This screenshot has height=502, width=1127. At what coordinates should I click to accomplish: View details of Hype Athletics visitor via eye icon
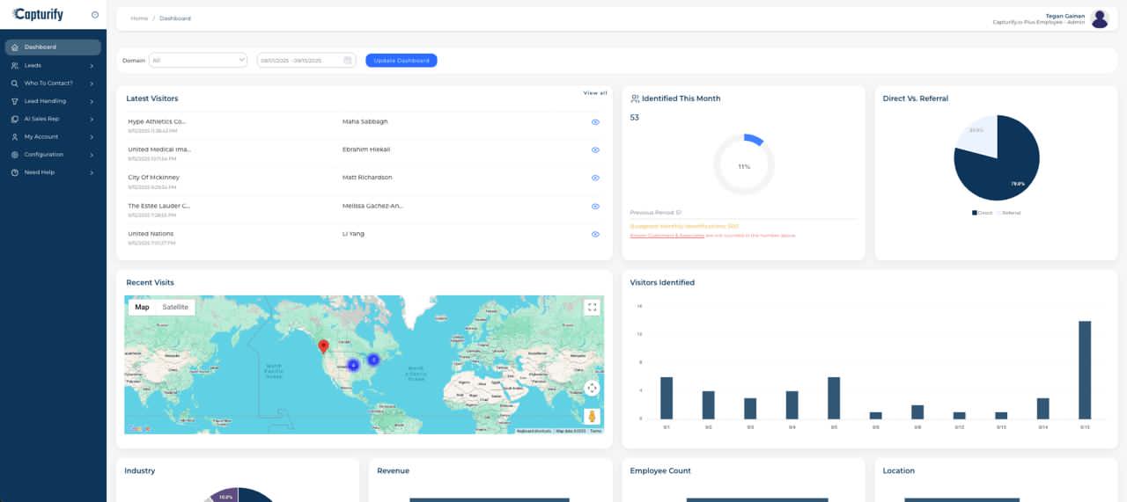tap(595, 122)
